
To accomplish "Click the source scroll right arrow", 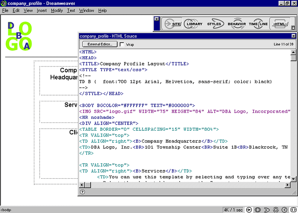I will coord(288,185).
